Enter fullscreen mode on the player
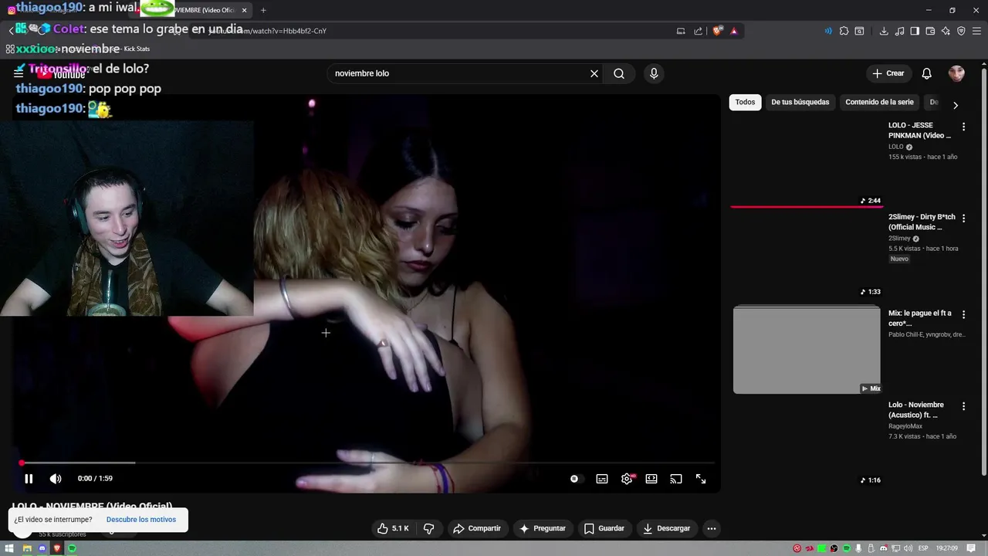The width and height of the screenshot is (988, 556). click(x=701, y=479)
